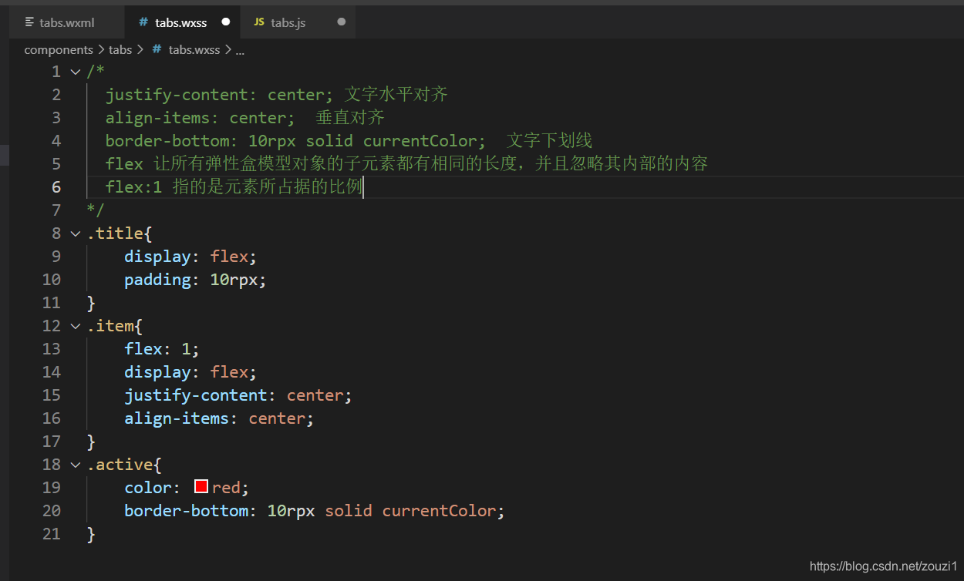Collapse the .item rule at line 12
The width and height of the screenshot is (964, 581).
coord(76,326)
